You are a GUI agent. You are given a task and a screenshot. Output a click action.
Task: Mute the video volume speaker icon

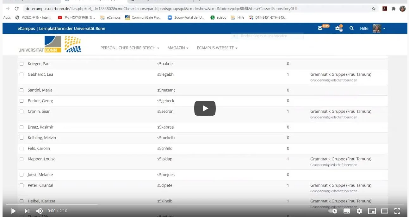[x=40, y=211]
